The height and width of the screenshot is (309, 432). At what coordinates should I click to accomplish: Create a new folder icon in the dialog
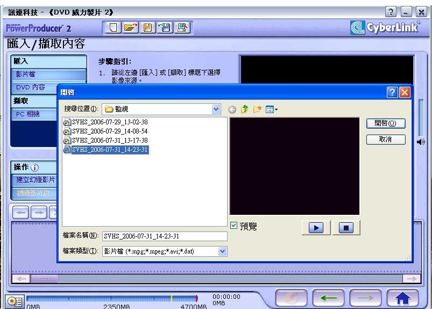point(257,109)
